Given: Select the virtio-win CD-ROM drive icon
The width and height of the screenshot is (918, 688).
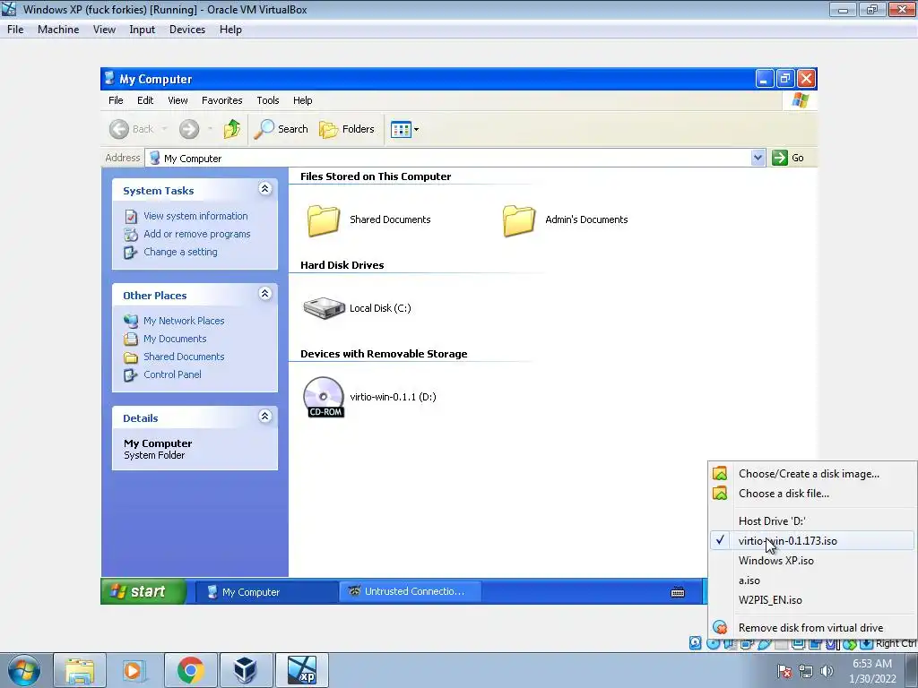Looking at the screenshot, I should 324,397.
